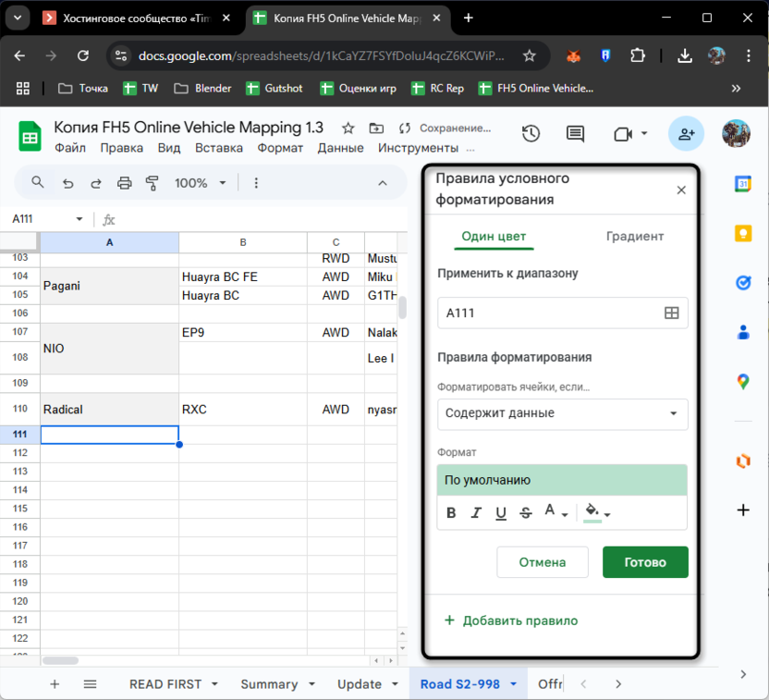Expand the 'Содержит данные' condition dropdown
Viewport: 769px width, 700px height.
562,413
